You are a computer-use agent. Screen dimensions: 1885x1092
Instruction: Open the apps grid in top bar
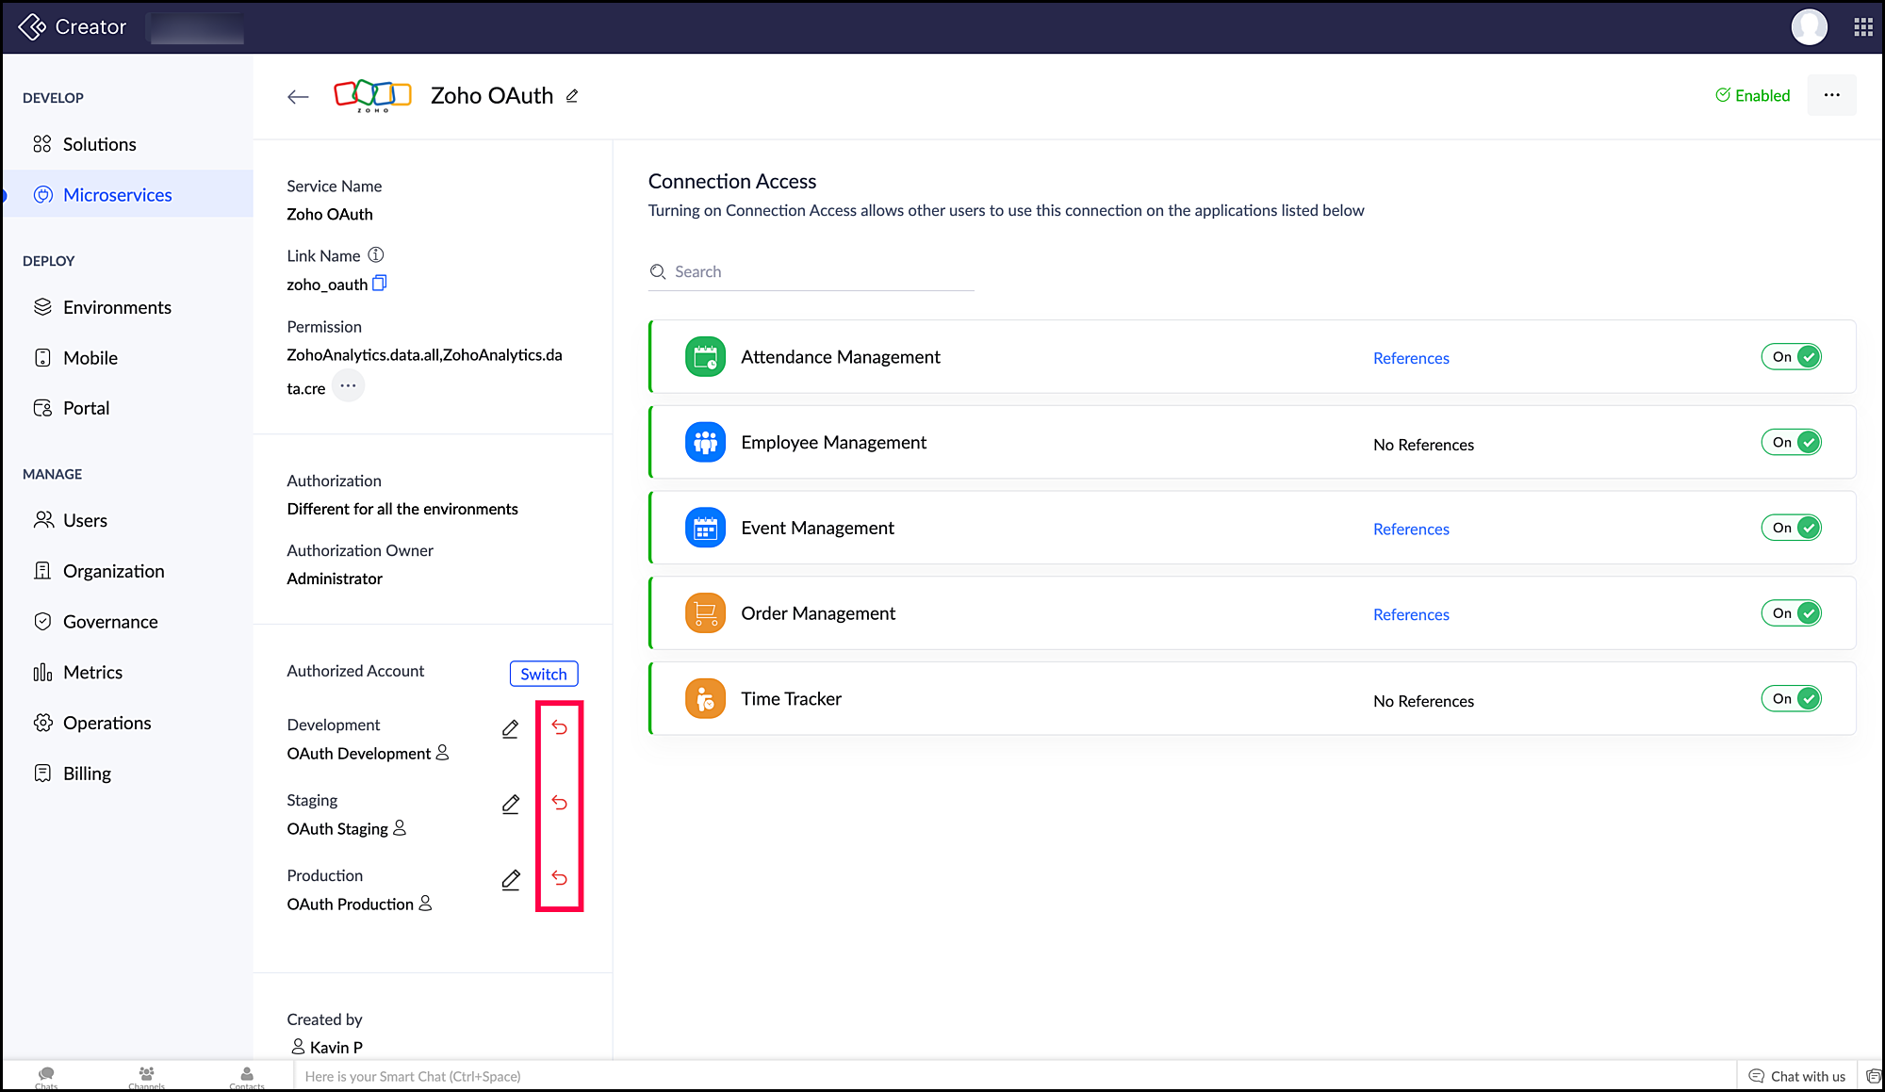1862,27
